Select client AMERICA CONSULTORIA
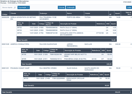The width and height of the screenshot is (132, 94). 20,44
